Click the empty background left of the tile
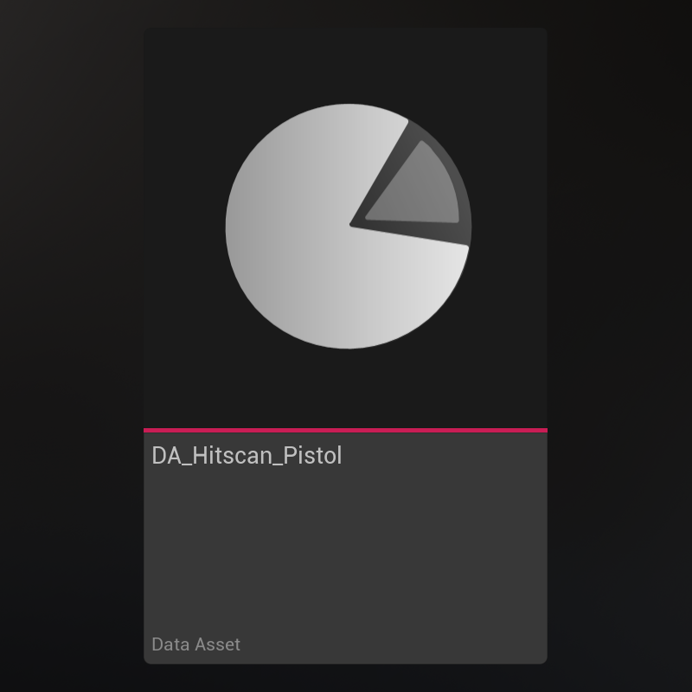The width and height of the screenshot is (692, 692). (69, 346)
